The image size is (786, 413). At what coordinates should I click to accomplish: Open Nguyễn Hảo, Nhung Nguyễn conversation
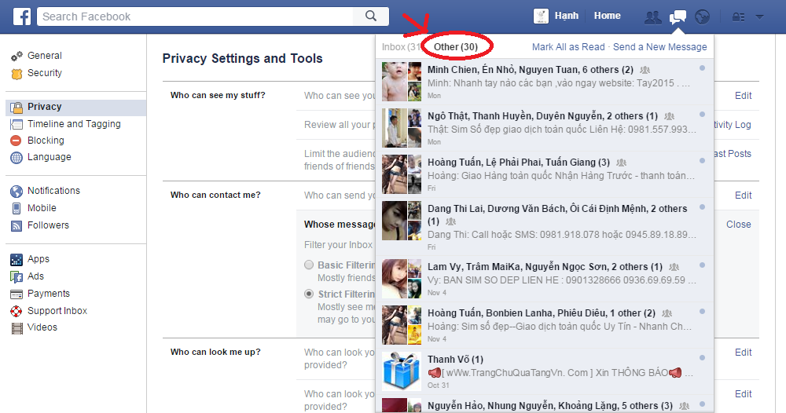545,404
